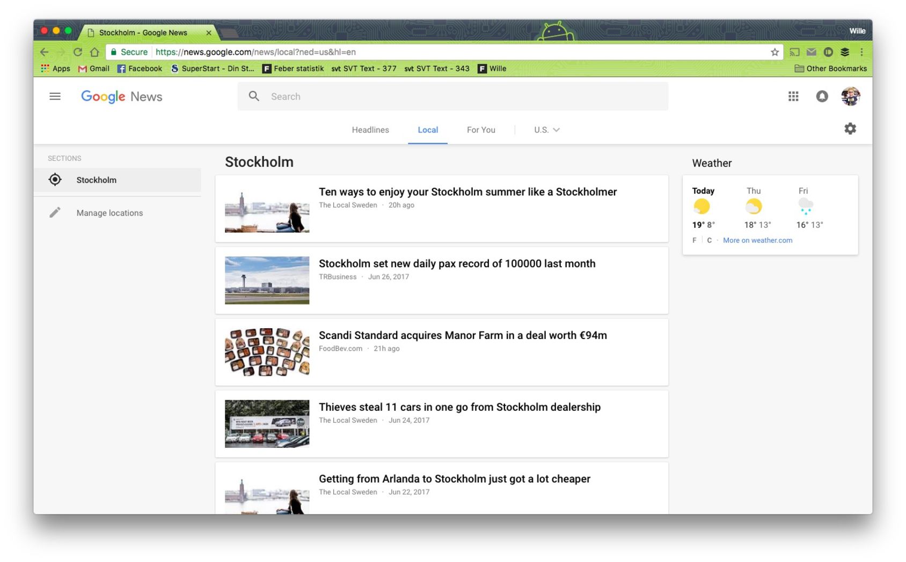Switch the weather units to Fahrenheit

tap(695, 240)
